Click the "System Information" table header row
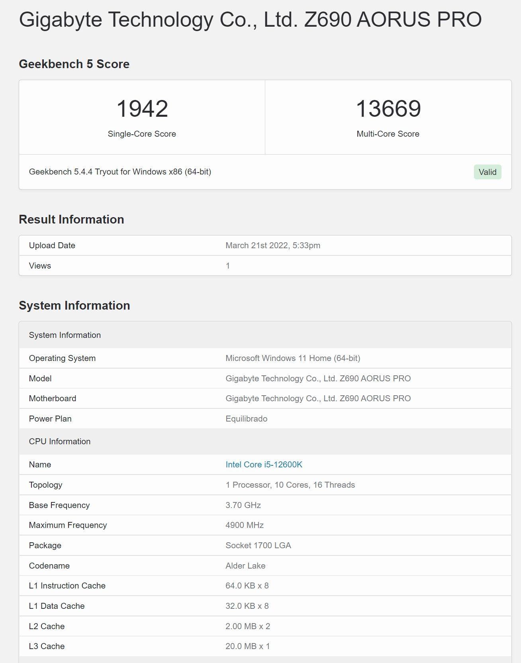 point(265,335)
